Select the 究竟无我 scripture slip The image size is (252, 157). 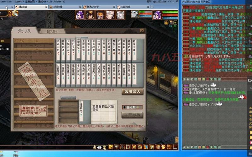coord(58,75)
